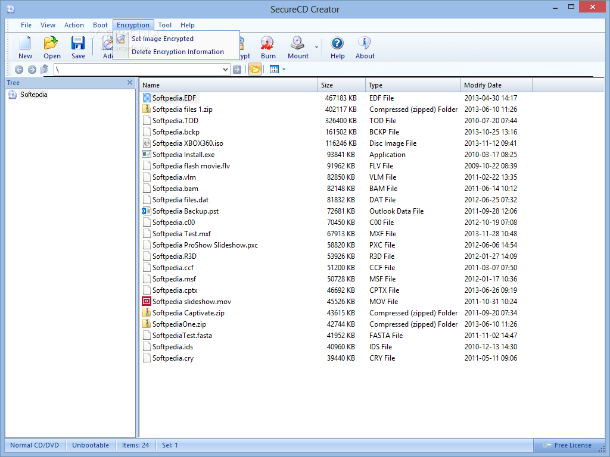Close the Tree panel
The image size is (610, 457).
(x=130, y=82)
